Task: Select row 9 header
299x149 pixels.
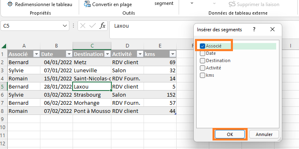Action: pos(4,119)
